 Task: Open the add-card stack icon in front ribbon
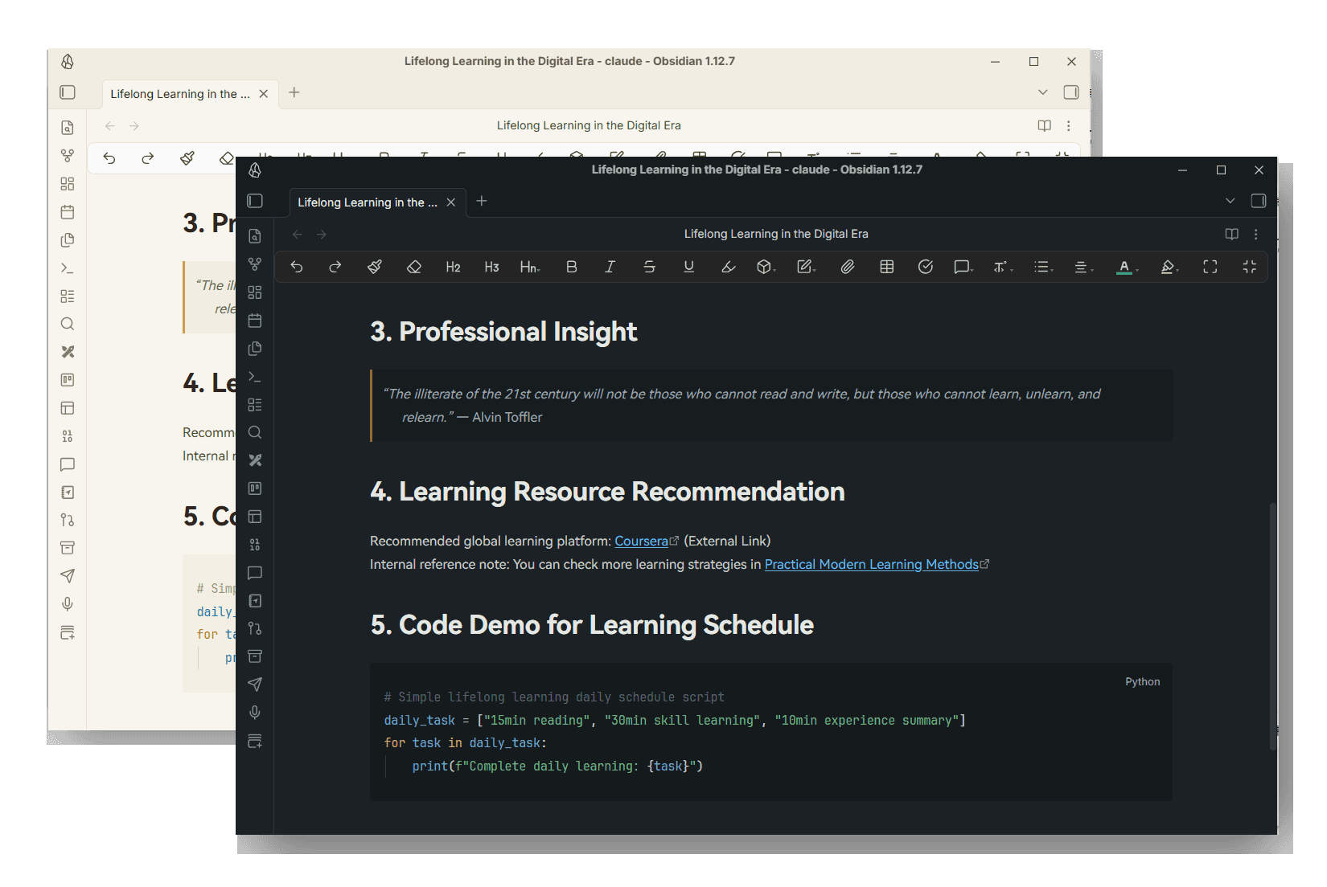tap(255, 741)
